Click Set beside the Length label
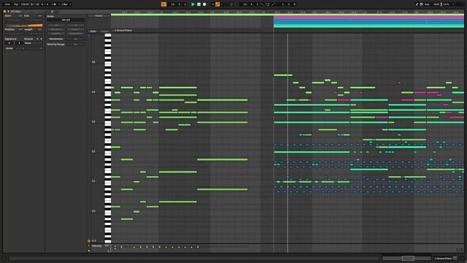The width and height of the screenshot is (467, 263). pos(39,29)
